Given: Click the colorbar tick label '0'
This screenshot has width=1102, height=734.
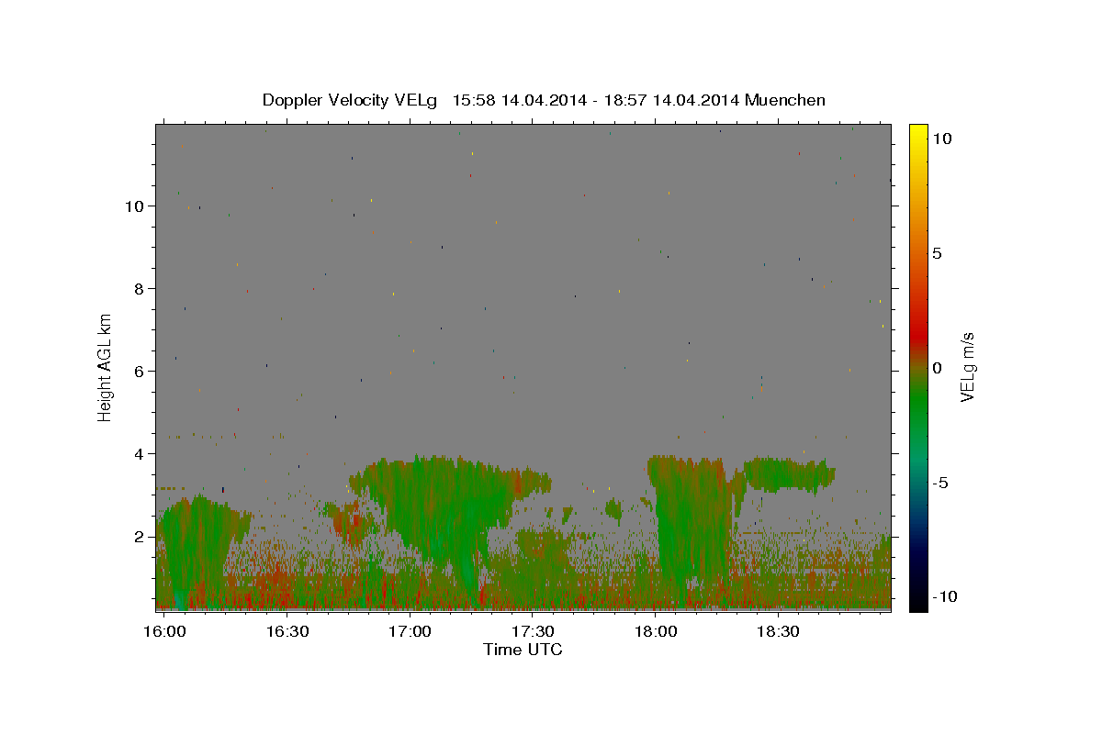Looking at the screenshot, I should point(937,368).
